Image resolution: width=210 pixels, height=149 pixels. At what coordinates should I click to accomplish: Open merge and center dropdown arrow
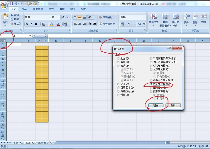(x=116, y=24)
